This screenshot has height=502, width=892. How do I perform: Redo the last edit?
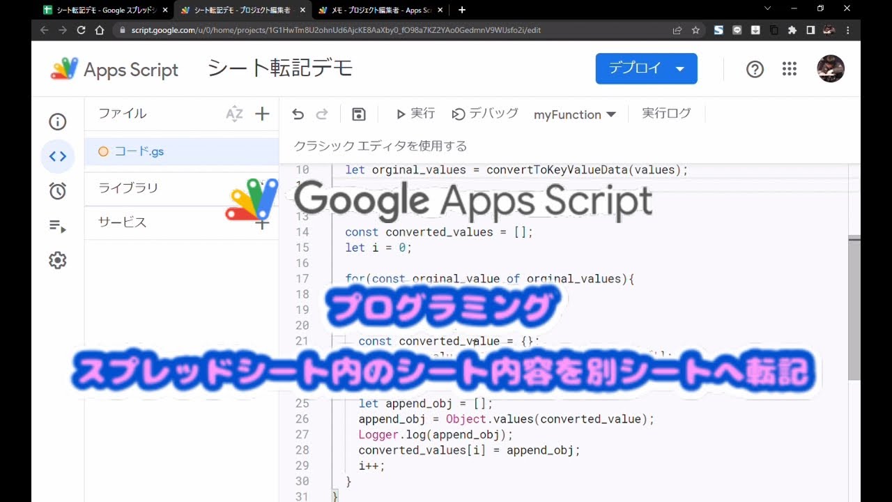[322, 114]
